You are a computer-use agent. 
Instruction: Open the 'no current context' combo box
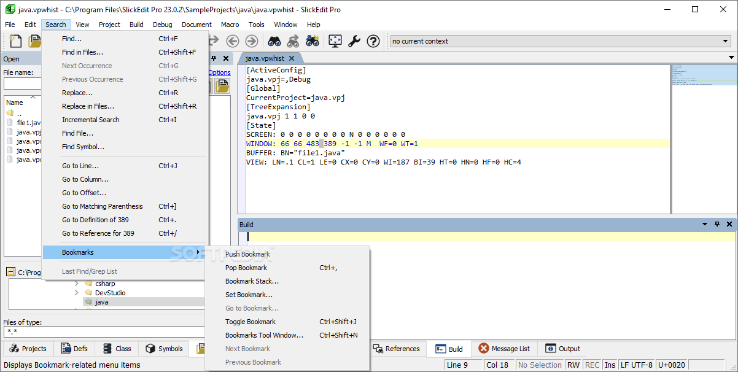[561, 41]
